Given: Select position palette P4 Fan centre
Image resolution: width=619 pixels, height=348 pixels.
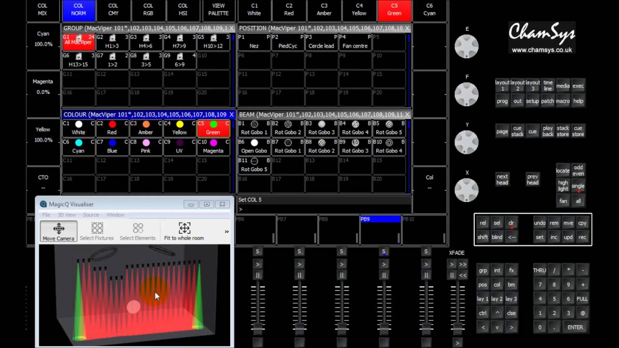Looking at the screenshot, I should pyautogui.click(x=355, y=42).
